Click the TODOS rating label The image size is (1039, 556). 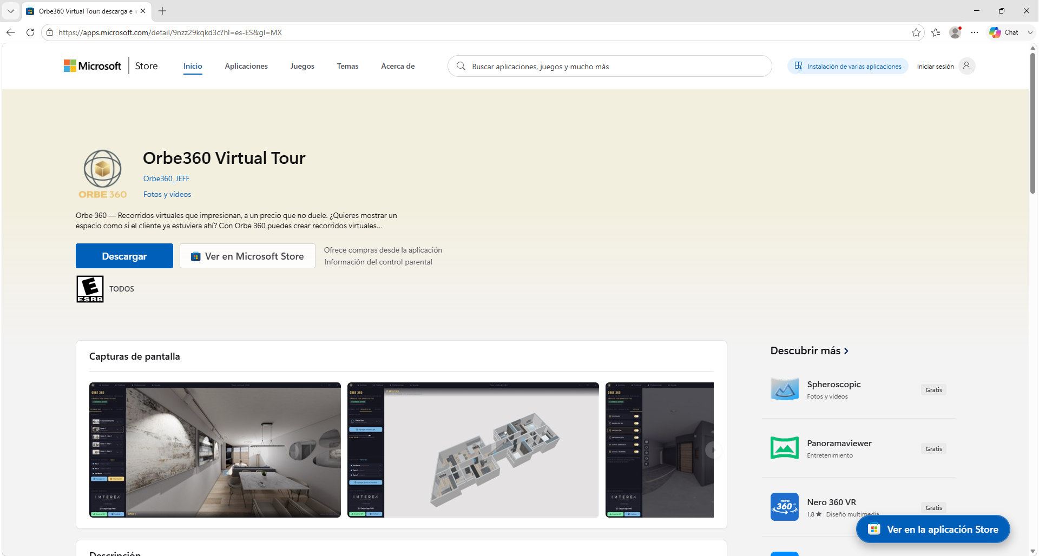[x=122, y=289]
